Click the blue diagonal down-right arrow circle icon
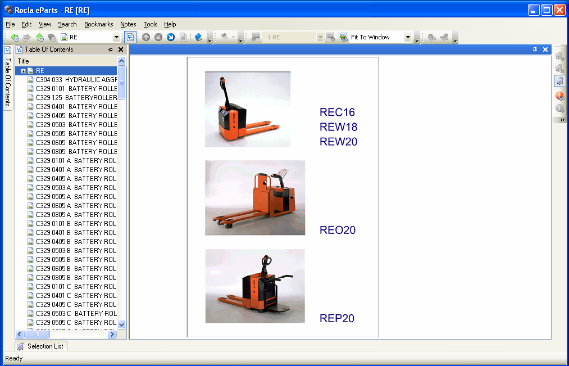Screen dimensions: 569x366 (x=171, y=37)
